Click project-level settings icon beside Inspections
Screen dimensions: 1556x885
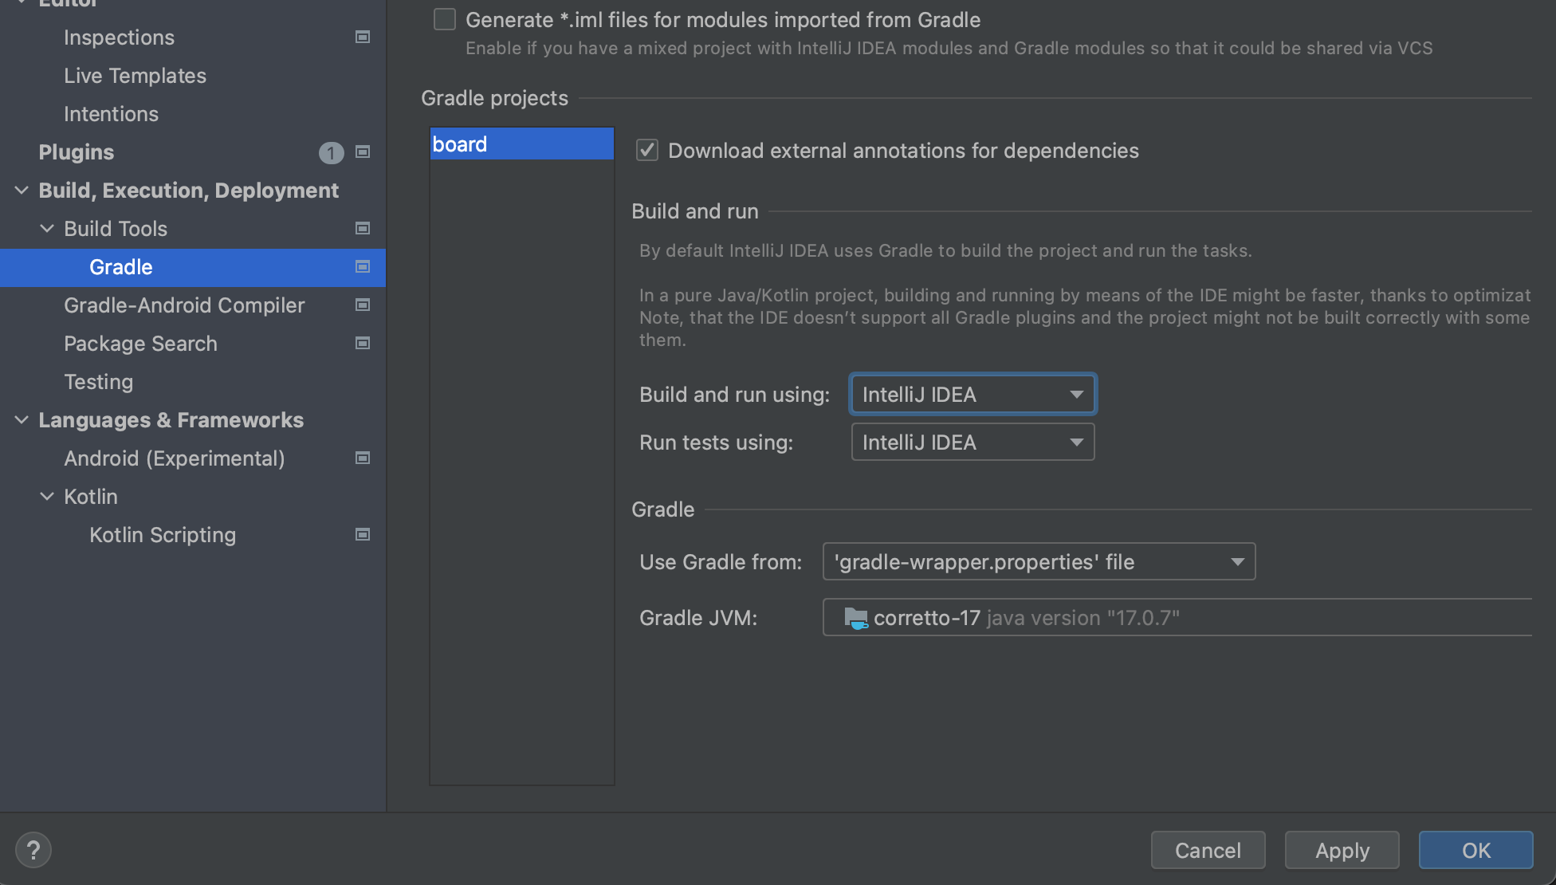pos(363,37)
